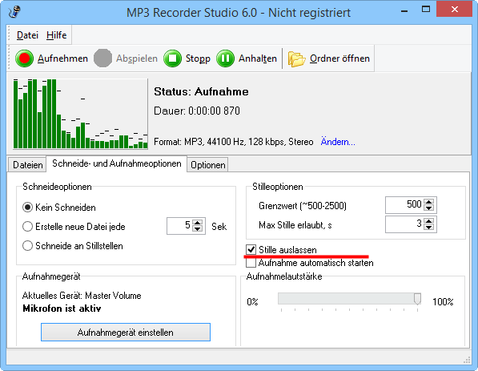Increase the seconds value of Erstelle neue Datei
Viewport: 478px width, 371px height.
pos(198,223)
